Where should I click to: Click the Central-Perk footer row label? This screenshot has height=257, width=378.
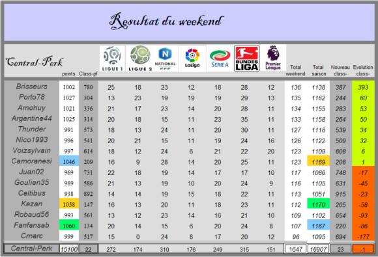[31, 249]
